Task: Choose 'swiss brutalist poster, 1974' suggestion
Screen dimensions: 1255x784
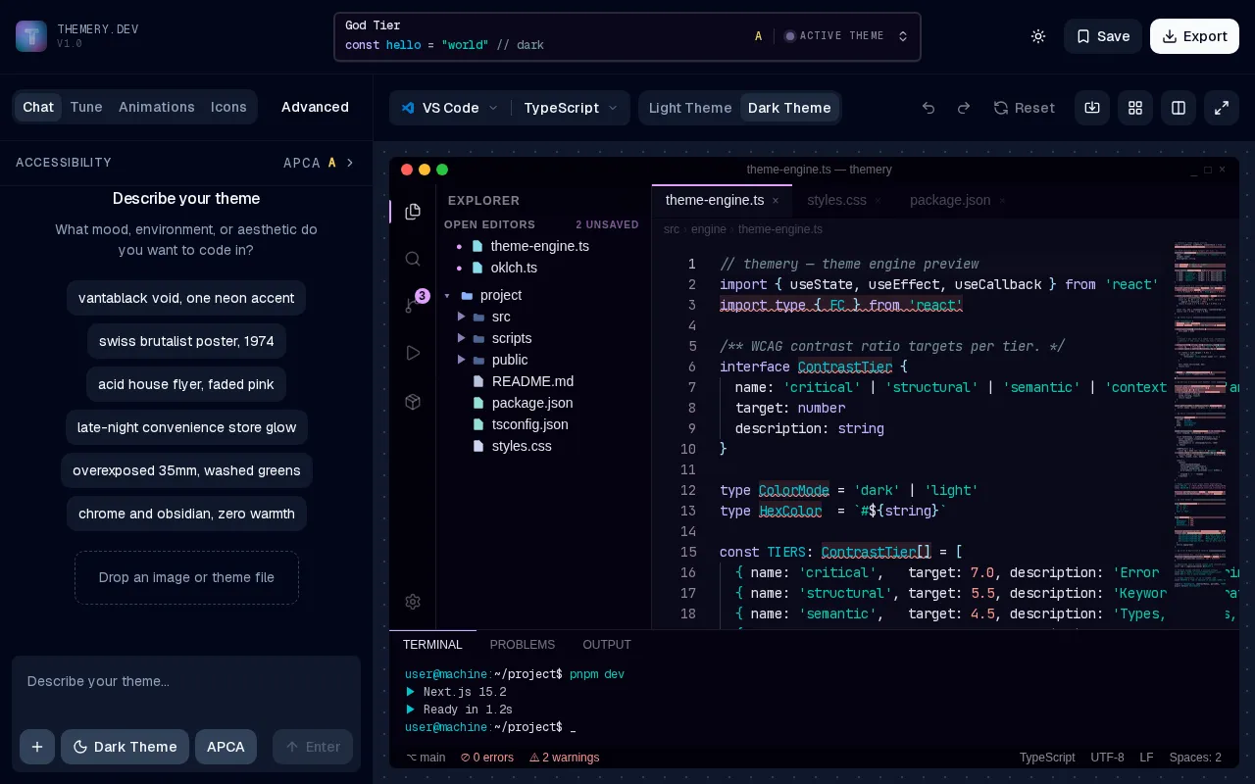Action: [186, 341]
